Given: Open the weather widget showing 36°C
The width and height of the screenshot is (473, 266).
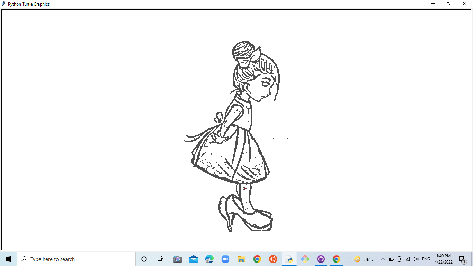Looking at the screenshot, I should pos(364,259).
